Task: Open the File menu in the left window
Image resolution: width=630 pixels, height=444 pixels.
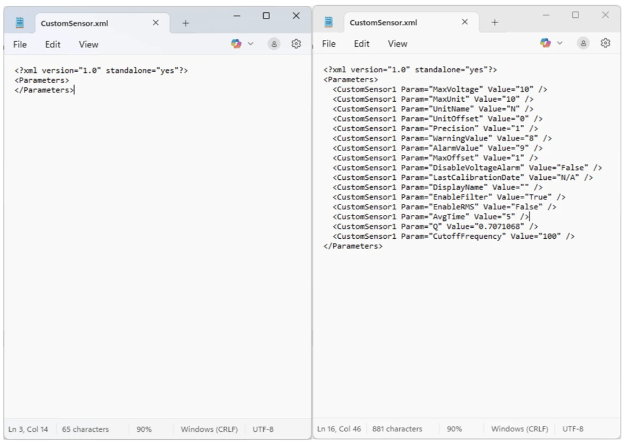Action: [x=20, y=44]
